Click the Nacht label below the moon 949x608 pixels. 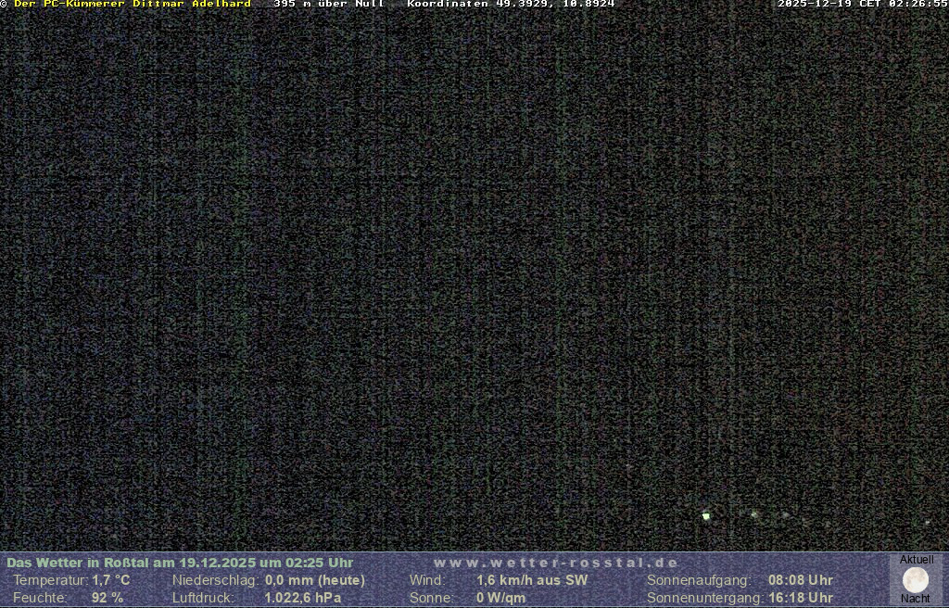916,599
